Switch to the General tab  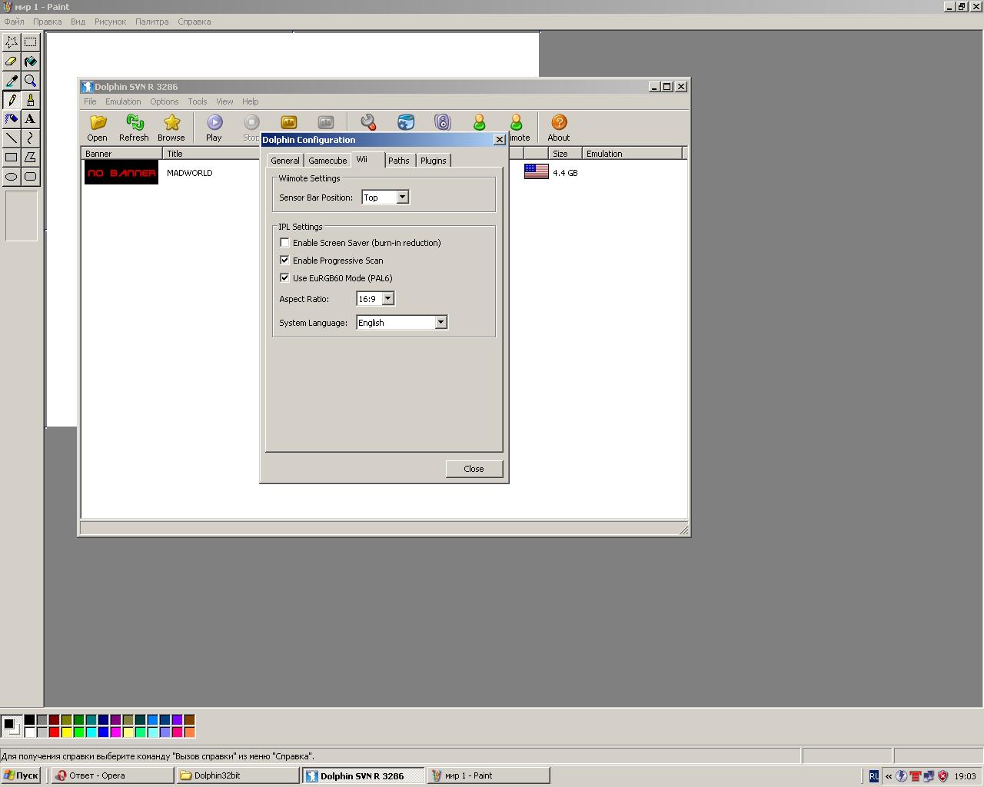pyautogui.click(x=285, y=161)
